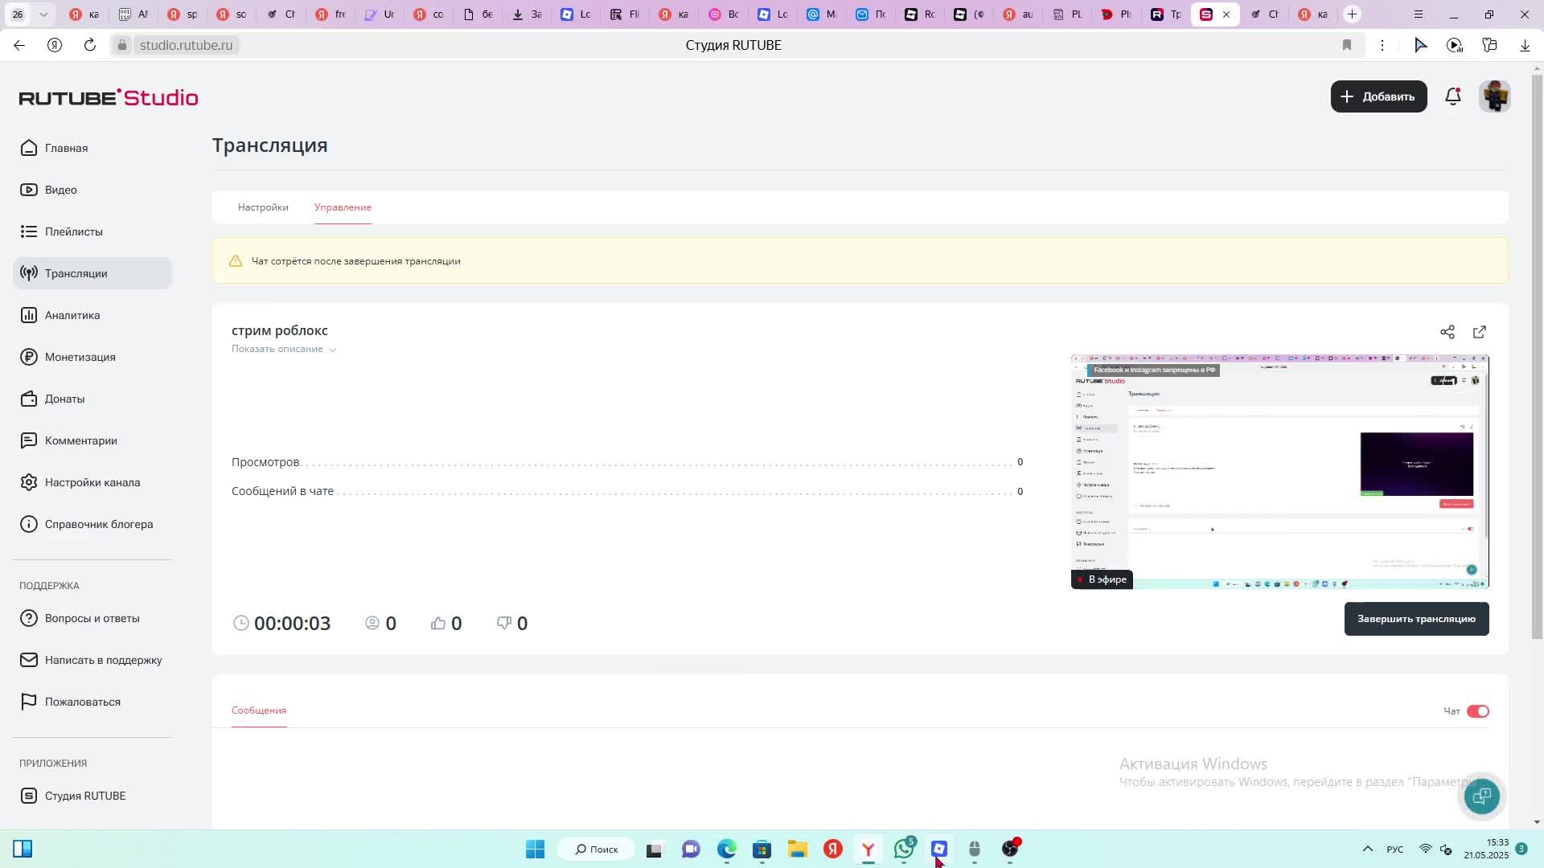Open stream in new window icon
This screenshot has width=1544, height=868.
click(1480, 332)
